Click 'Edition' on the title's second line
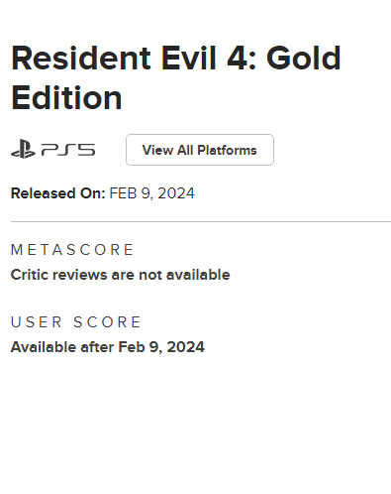The image size is (391, 494). tap(66, 98)
